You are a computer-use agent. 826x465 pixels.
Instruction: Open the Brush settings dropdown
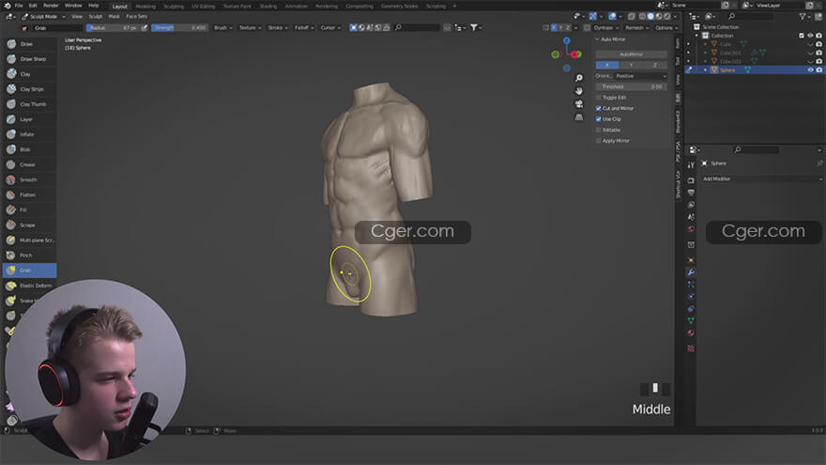pos(222,27)
